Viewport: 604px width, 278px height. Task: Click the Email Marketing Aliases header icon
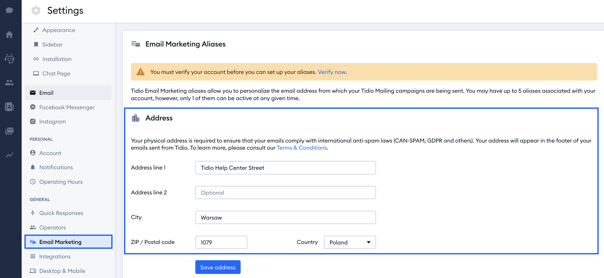point(136,44)
